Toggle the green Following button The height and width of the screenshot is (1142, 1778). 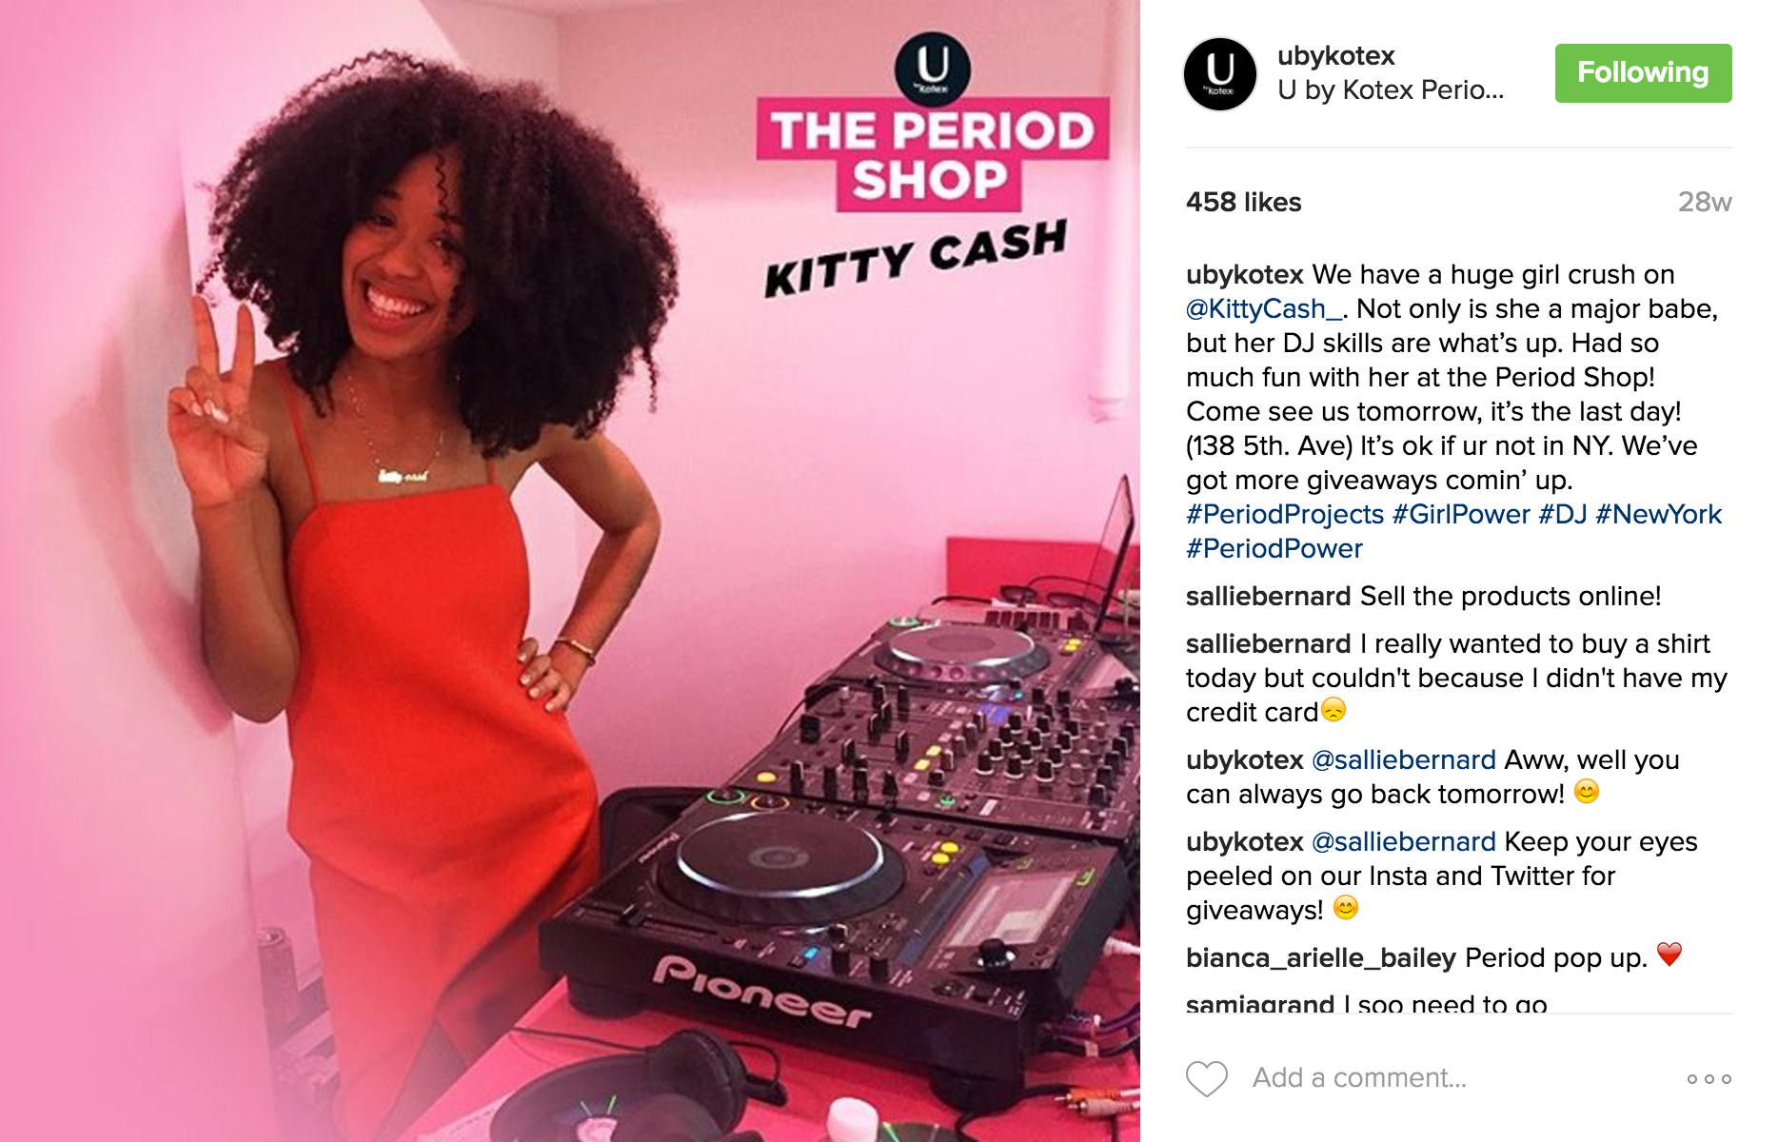(1643, 72)
